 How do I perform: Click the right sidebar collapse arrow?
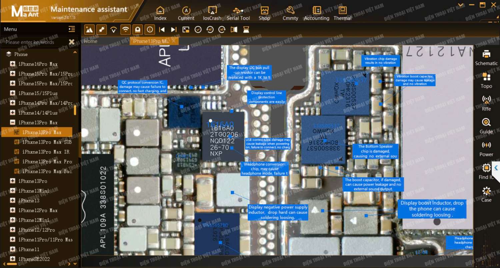[496, 168]
